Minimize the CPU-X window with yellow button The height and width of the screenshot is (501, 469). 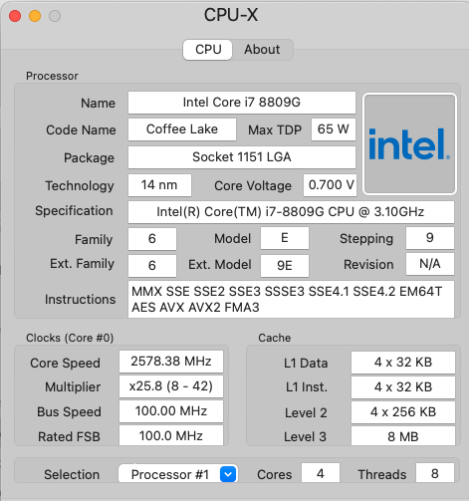(35, 16)
